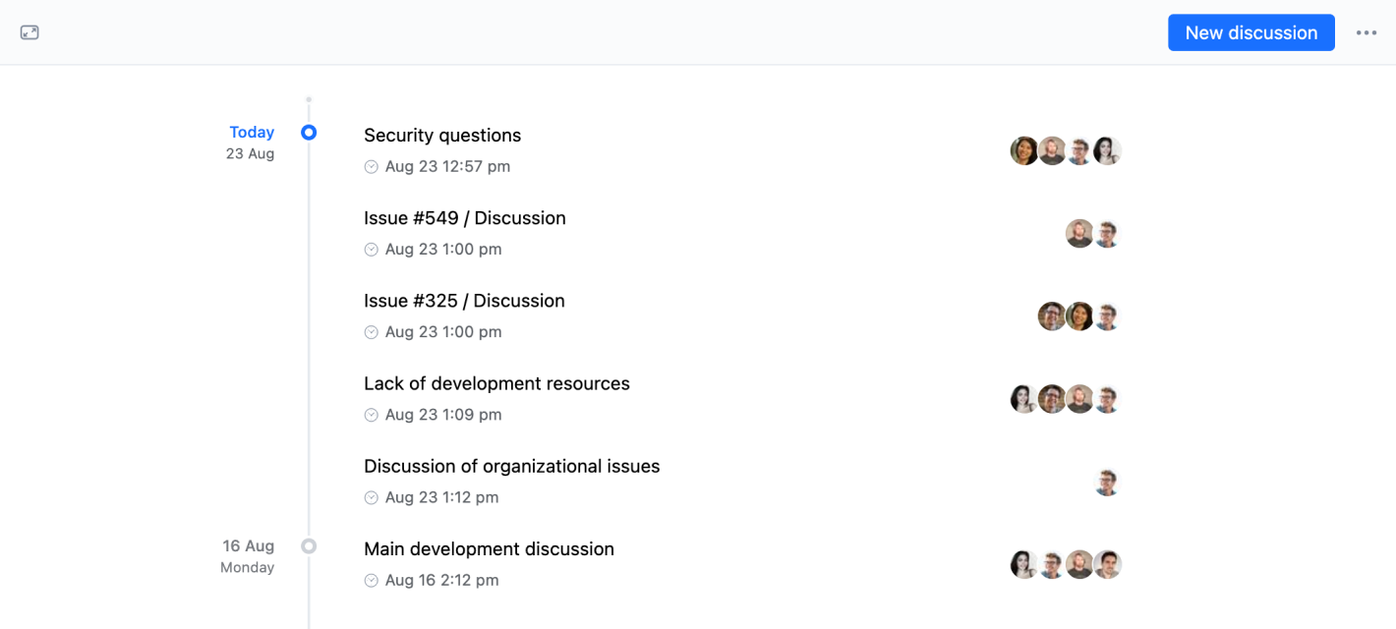
Task: Click second avatar in Lack of development resources row
Action: click(x=1052, y=398)
